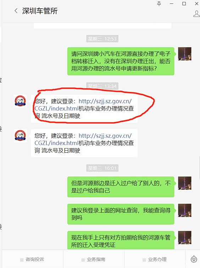Click the green message about 河源 电子档转移迁入
This screenshot has height=268, width=200.
(x=121, y=61)
